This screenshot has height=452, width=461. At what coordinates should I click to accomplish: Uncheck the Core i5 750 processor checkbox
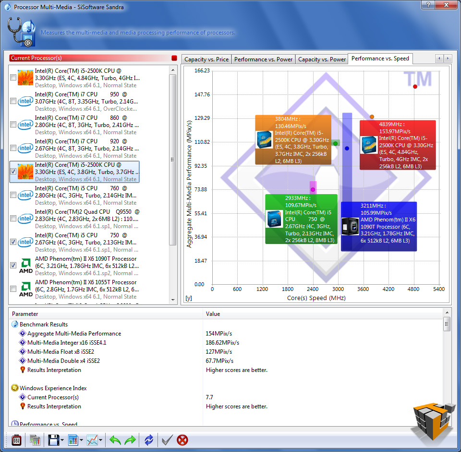(13, 242)
